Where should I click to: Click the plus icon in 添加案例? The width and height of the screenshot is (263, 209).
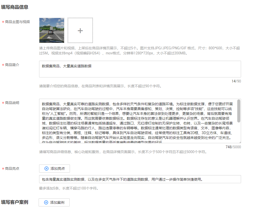[x=46, y=202]
